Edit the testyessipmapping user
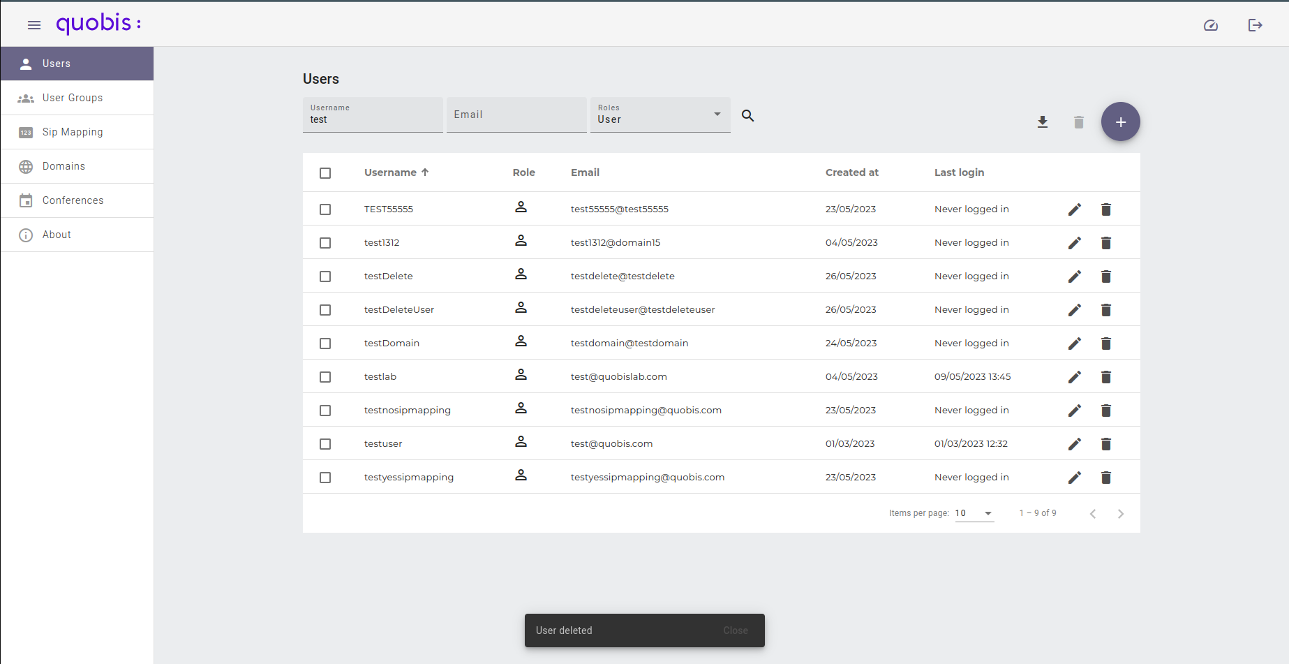1289x664 pixels. [1075, 478]
